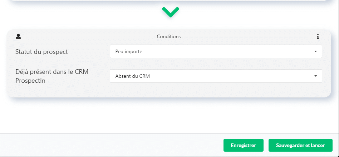Click the Déjà présent dans le CRM label

pos(52,72)
